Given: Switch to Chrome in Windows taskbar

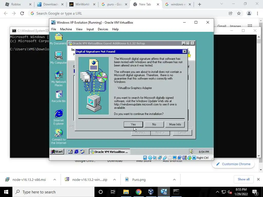Looking at the screenshot, I should point(138,192).
